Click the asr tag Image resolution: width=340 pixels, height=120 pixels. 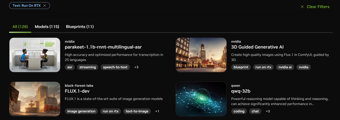coord(70,67)
